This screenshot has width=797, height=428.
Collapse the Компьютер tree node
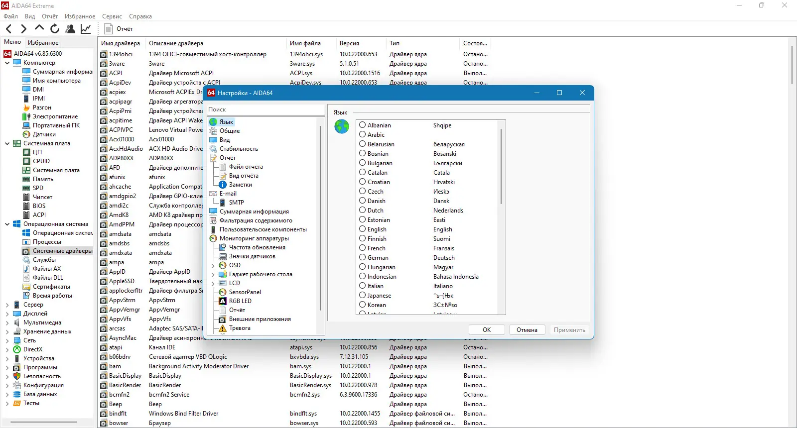7,63
